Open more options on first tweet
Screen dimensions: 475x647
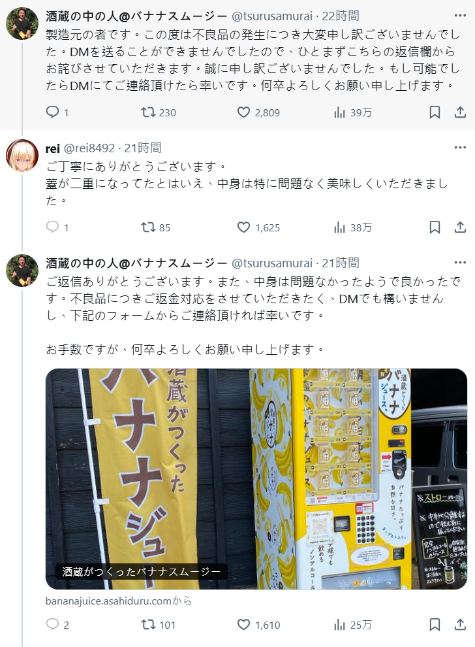[x=460, y=16]
